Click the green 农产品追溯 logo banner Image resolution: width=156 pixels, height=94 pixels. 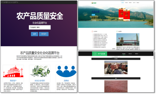click(100, 54)
